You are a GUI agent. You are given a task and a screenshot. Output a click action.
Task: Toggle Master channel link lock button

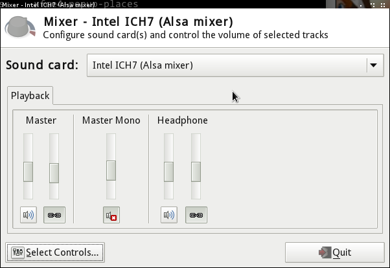54,215
